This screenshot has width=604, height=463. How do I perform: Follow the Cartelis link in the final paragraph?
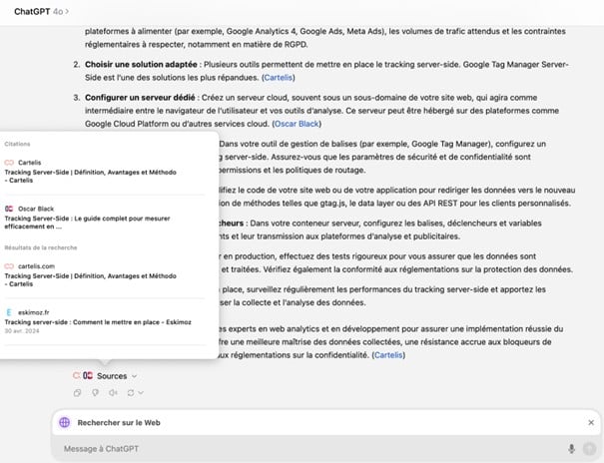388,355
